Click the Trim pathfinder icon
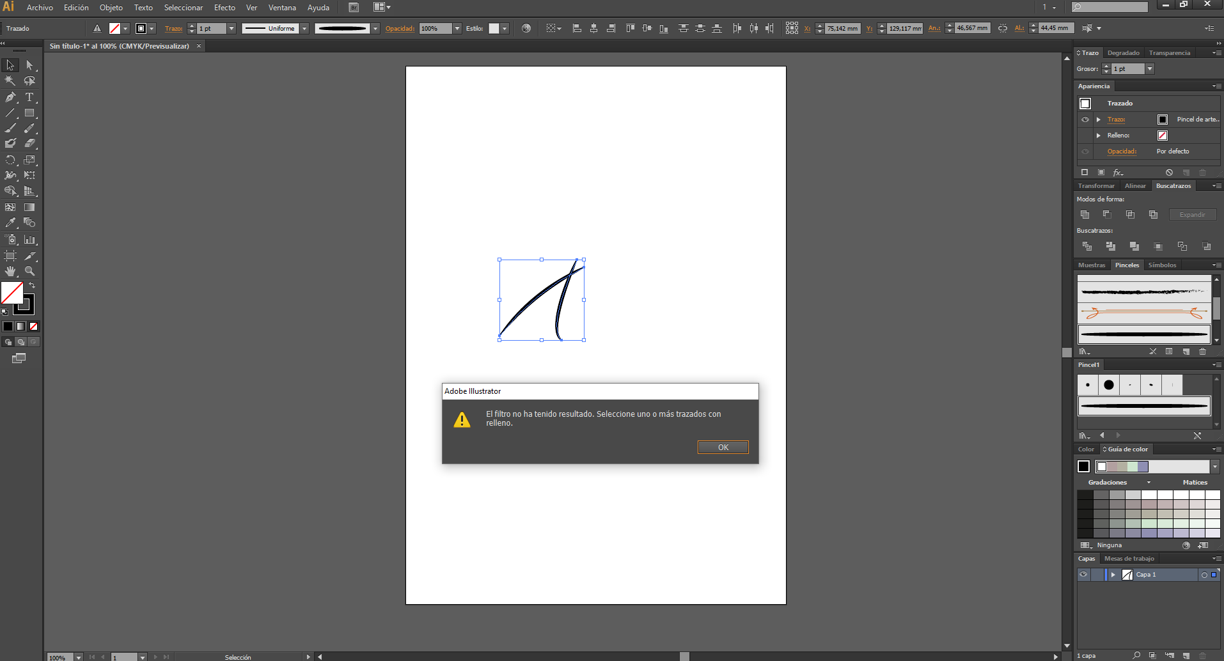The height and width of the screenshot is (661, 1224). coord(1111,246)
